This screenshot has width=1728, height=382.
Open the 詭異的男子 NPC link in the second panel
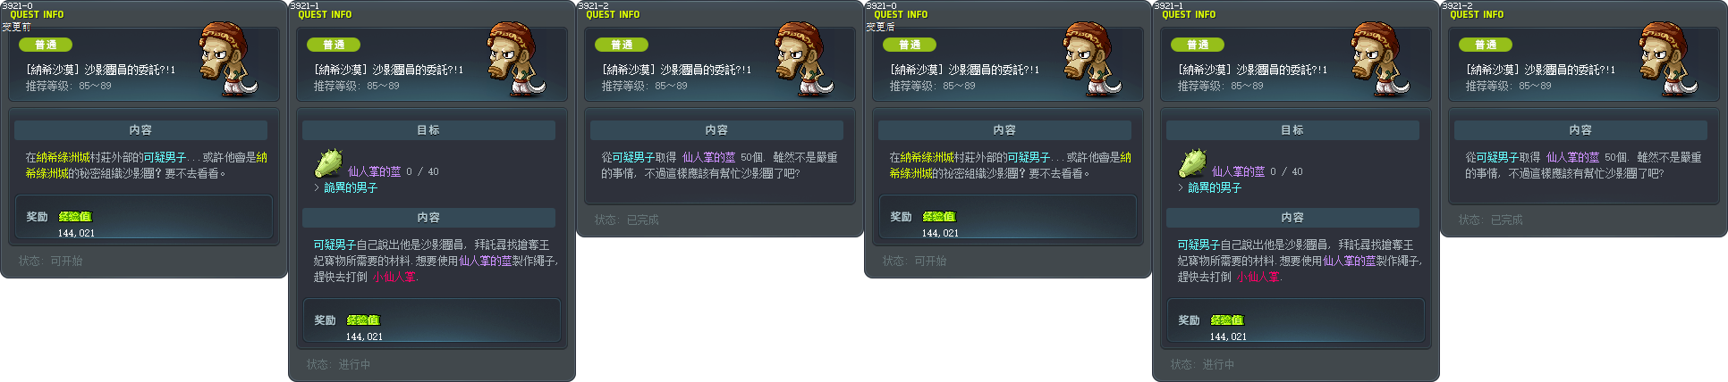351,187
